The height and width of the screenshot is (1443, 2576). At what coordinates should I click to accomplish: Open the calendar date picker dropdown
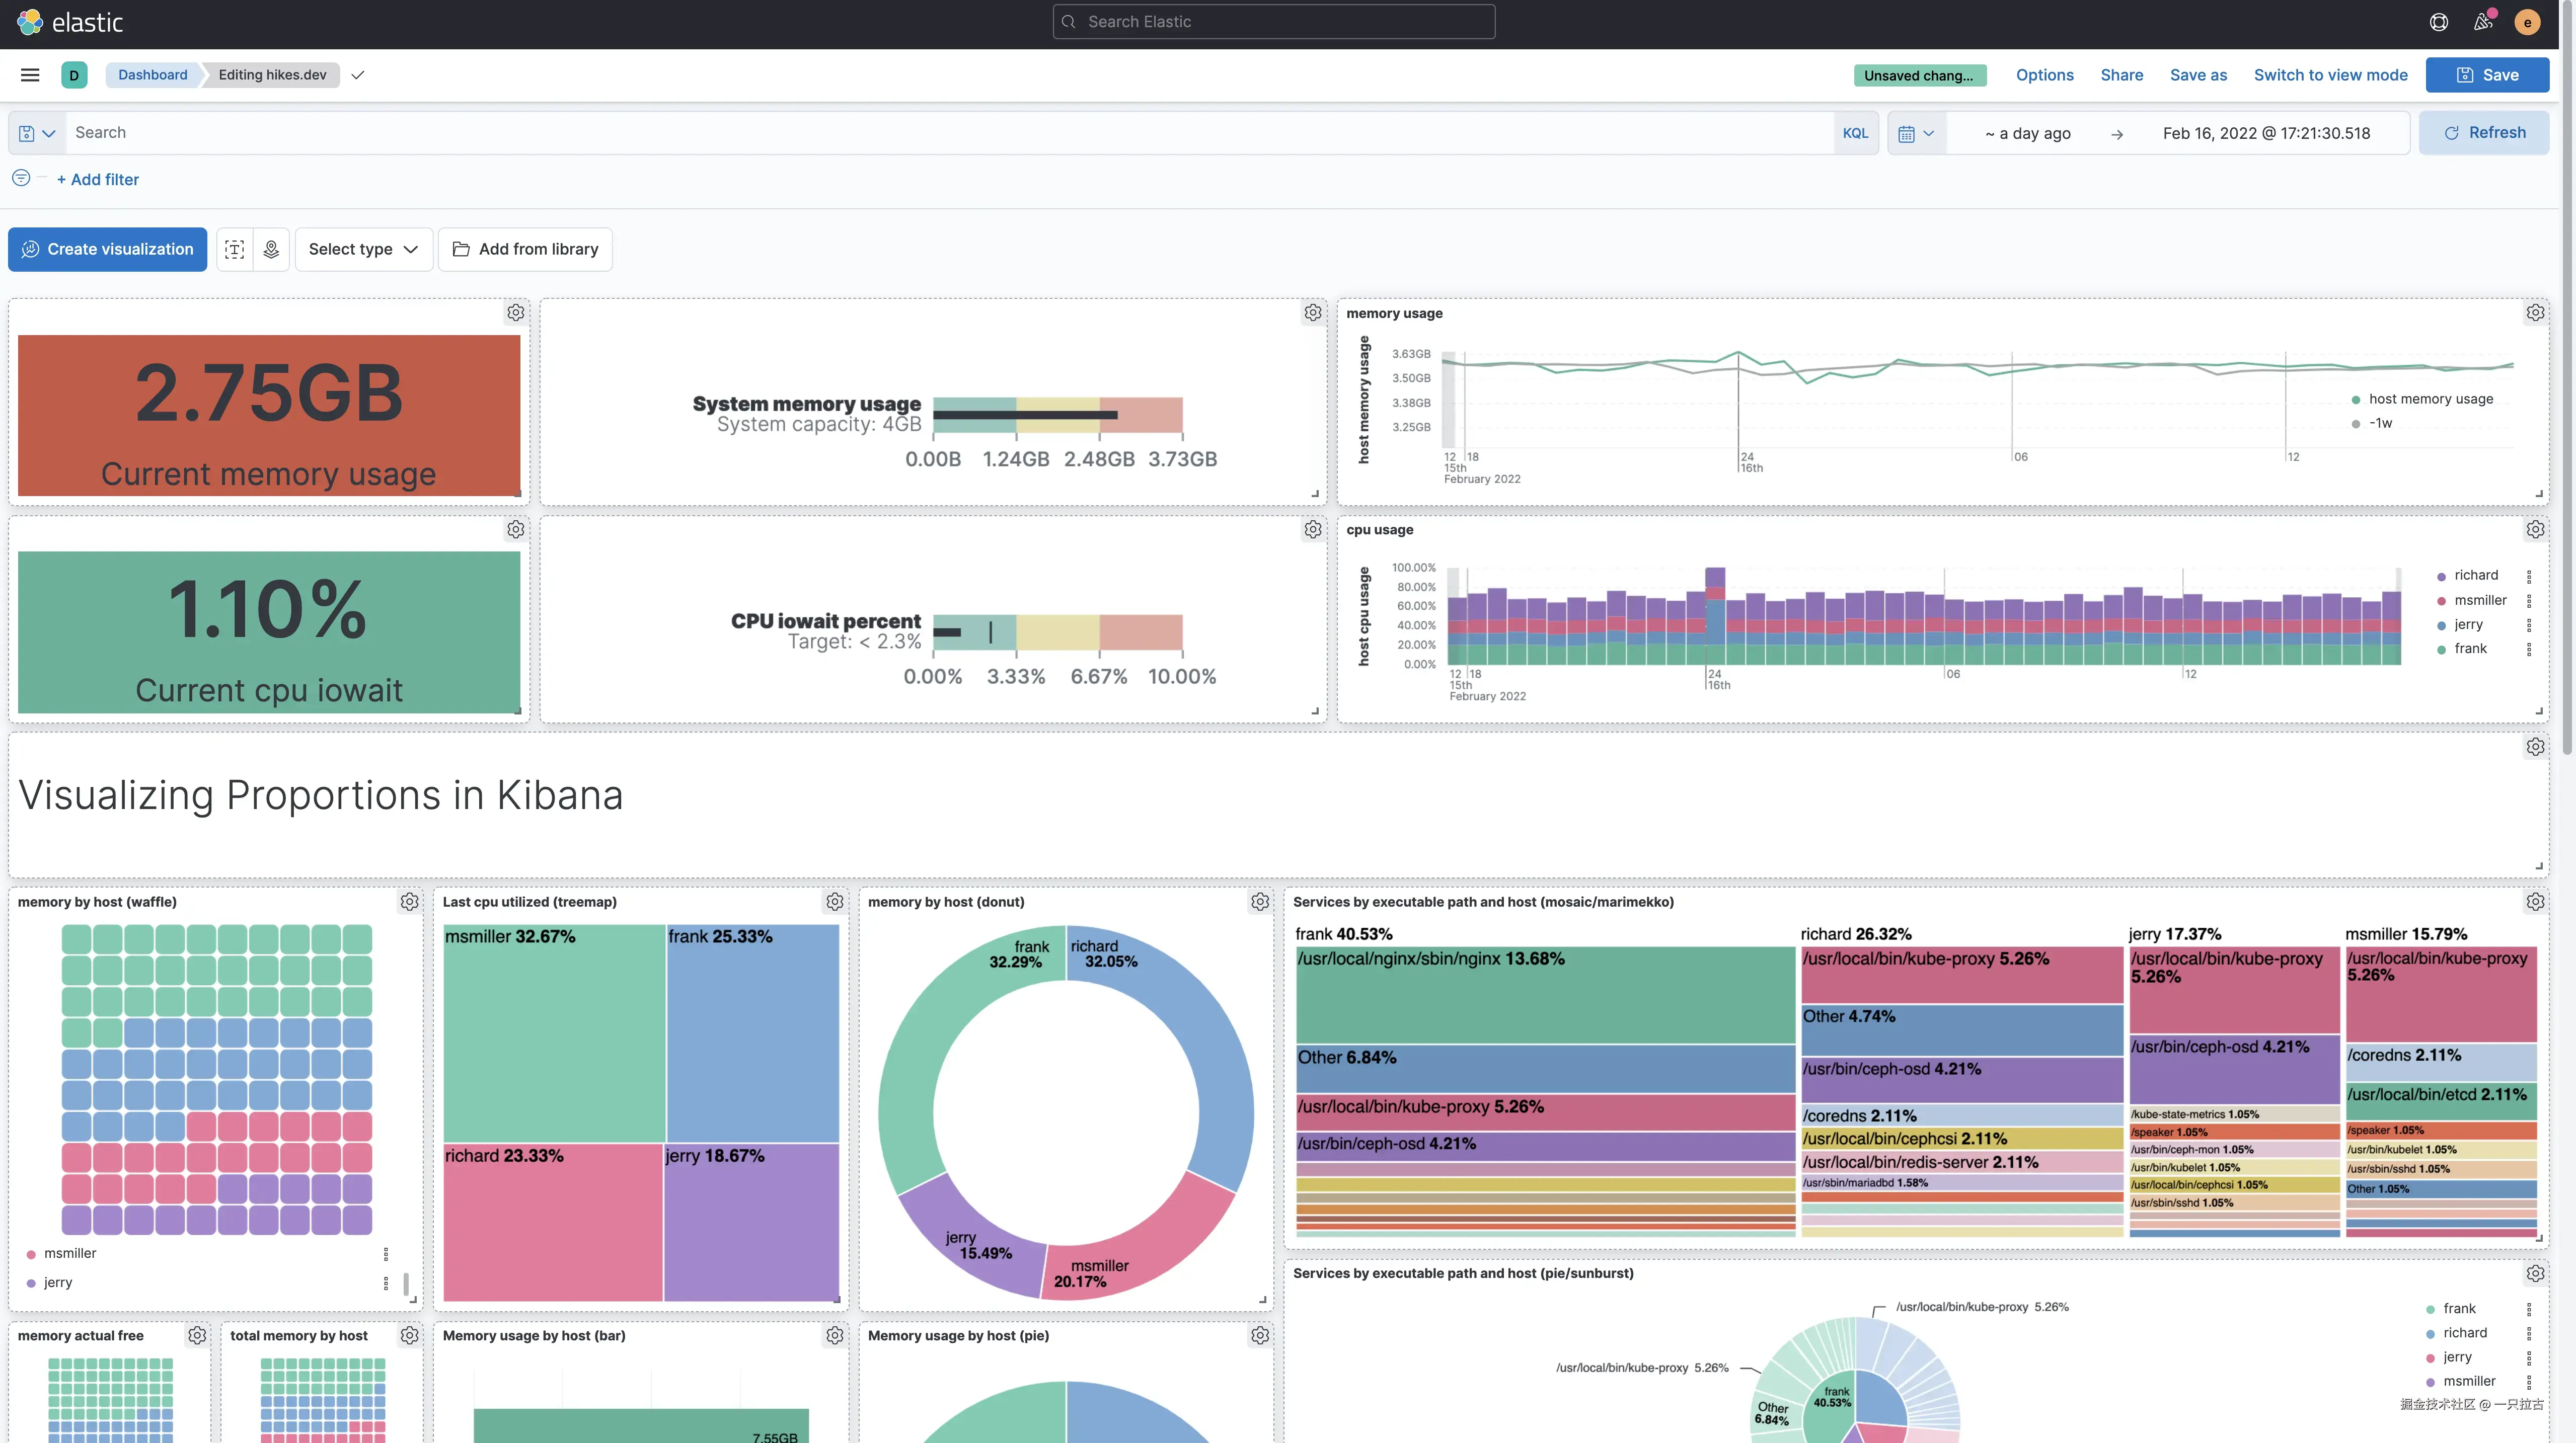coord(1916,132)
